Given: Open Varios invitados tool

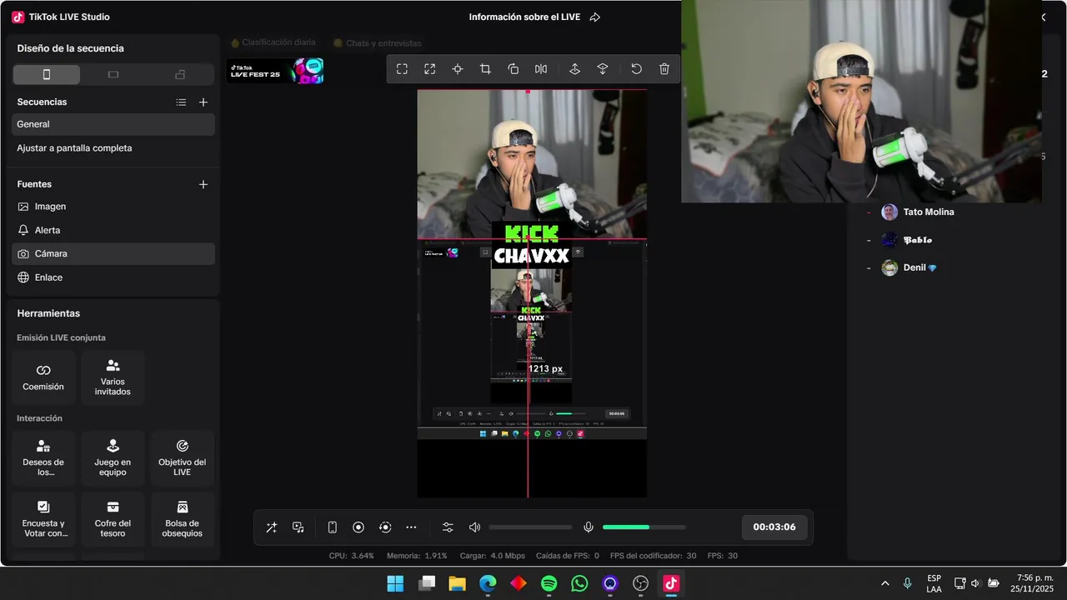Looking at the screenshot, I should (113, 377).
